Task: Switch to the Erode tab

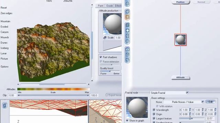Action: pos(109,6)
